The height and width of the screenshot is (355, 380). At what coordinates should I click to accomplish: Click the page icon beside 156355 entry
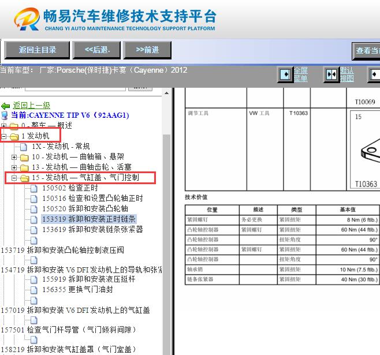pos(34,290)
